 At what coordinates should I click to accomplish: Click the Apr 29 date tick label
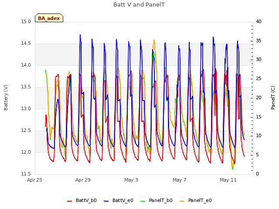click(83, 180)
